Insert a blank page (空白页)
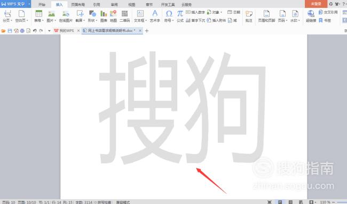Image resolution: width=347 pixels, height=204 pixels. (x=21, y=16)
